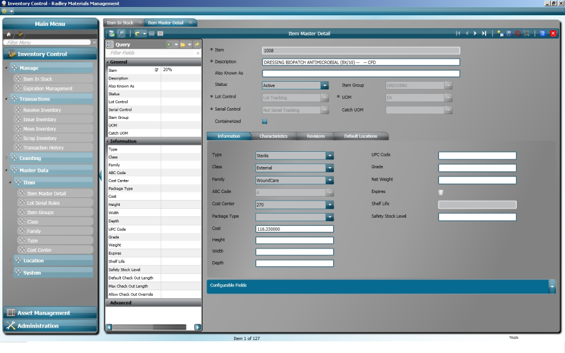Open the Family dropdown showing WoundCare
This screenshot has height=353, width=565.
click(x=328, y=179)
